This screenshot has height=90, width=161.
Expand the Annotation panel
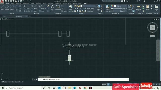point(59,14)
